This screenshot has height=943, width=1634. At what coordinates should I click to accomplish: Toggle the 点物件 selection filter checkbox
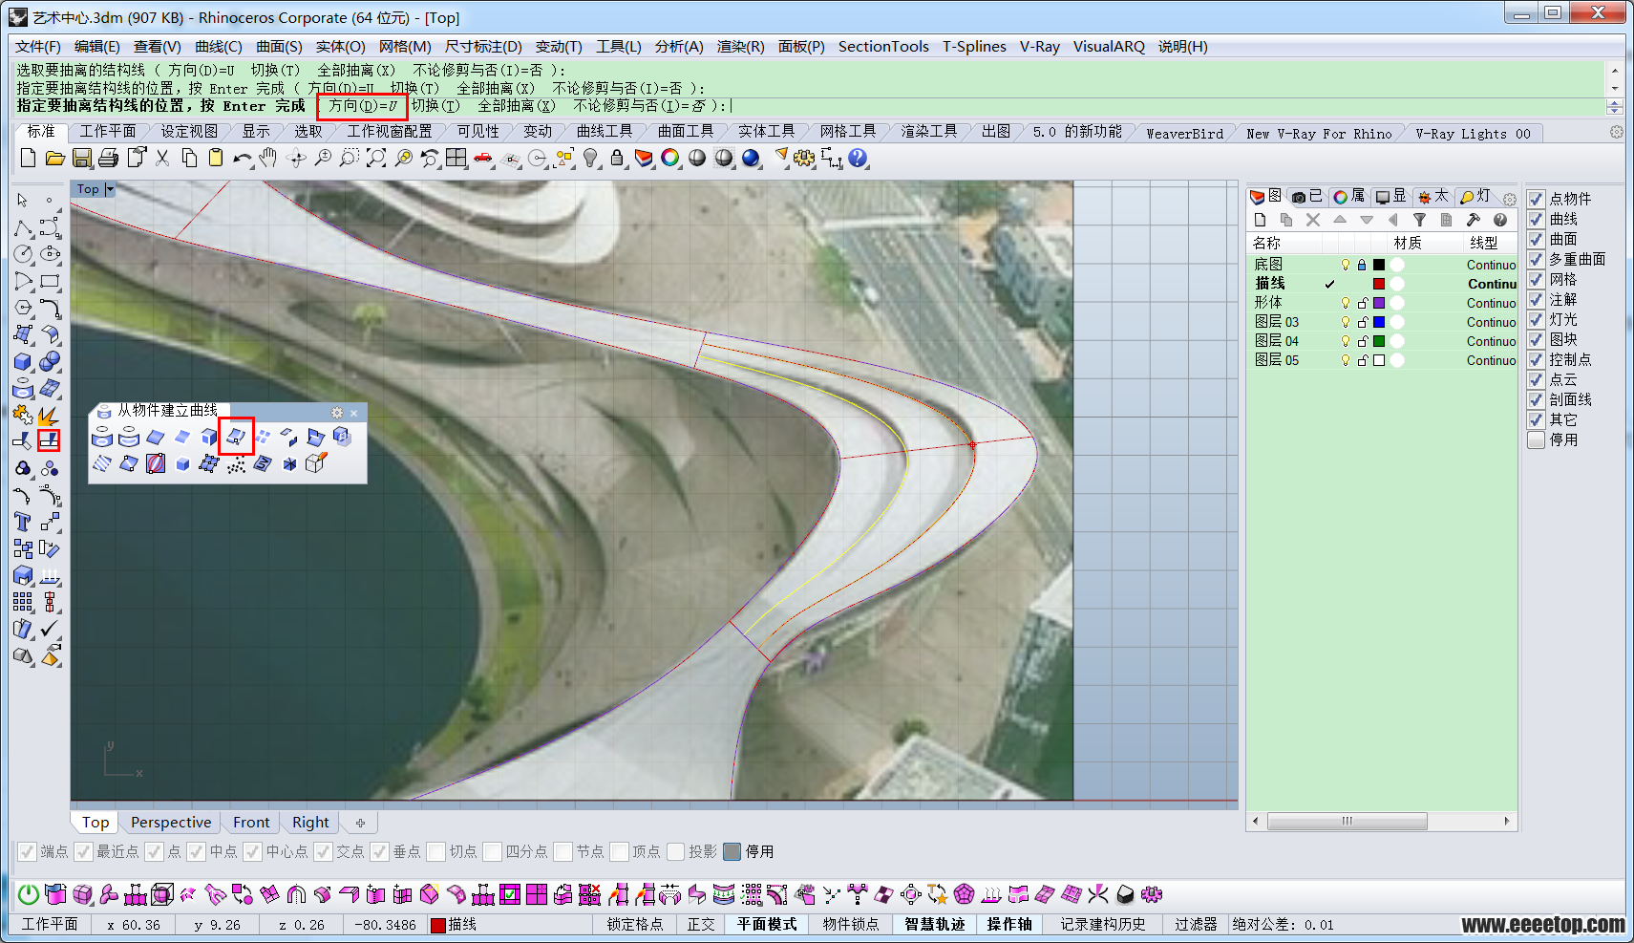[1537, 199]
